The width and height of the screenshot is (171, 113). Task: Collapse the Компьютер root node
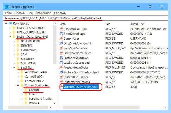[x=6, y=24]
